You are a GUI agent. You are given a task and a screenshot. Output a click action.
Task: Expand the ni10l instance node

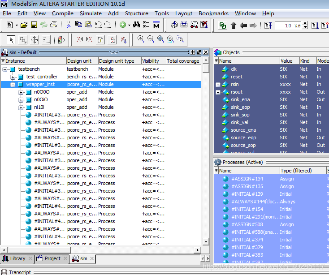[x=21, y=107]
